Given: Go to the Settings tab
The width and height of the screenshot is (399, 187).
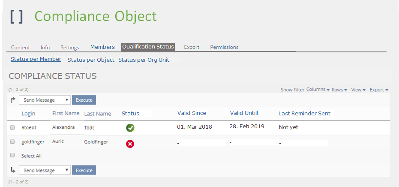Looking at the screenshot, I should pyautogui.click(x=70, y=48).
